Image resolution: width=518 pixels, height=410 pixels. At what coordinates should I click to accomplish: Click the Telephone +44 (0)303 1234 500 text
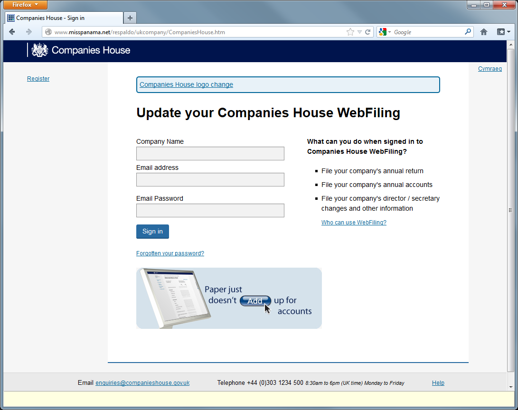tap(260, 382)
